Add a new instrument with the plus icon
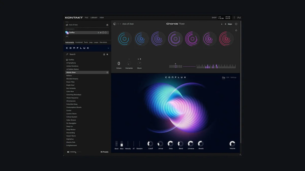 (67, 36)
